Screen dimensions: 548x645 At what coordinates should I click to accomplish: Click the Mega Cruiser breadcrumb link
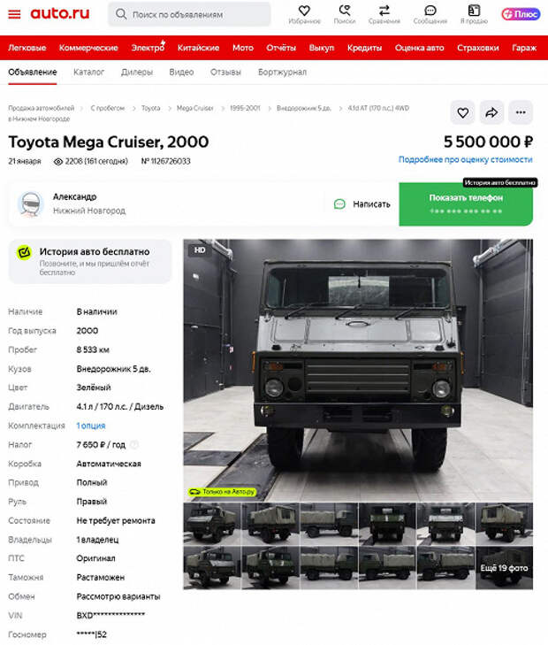pos(194,108)
